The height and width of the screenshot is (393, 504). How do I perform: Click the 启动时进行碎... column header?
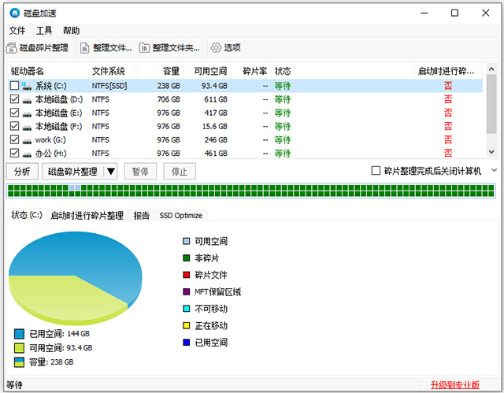click(448, 71)
